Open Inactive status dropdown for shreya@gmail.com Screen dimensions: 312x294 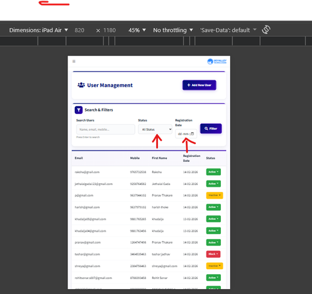(215, 266)
